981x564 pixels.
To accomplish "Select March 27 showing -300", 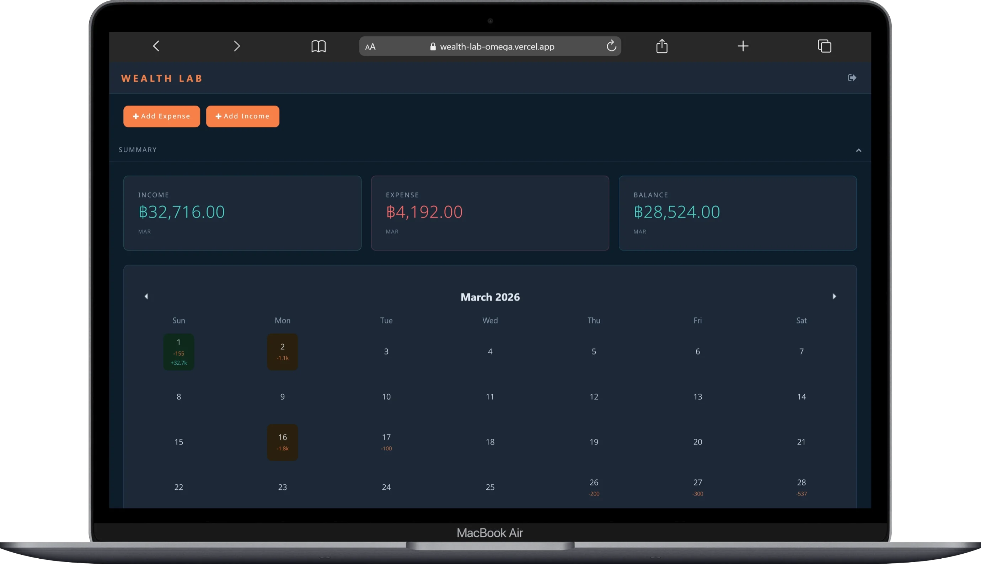I will pyautogui.click(x=697, y=487).
